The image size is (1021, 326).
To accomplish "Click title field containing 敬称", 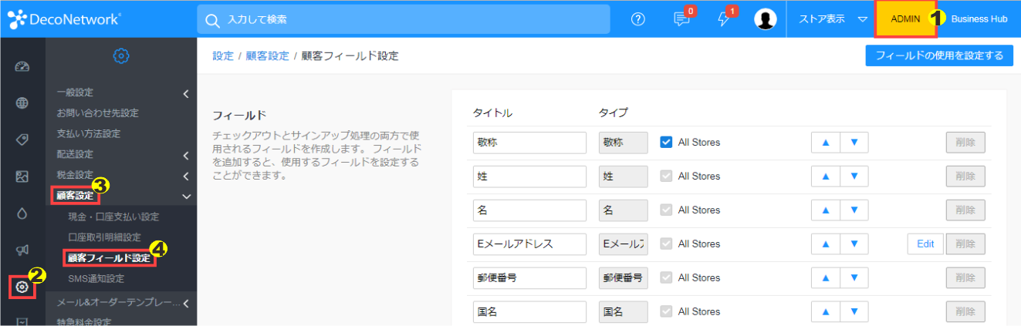I will point(530,143).
